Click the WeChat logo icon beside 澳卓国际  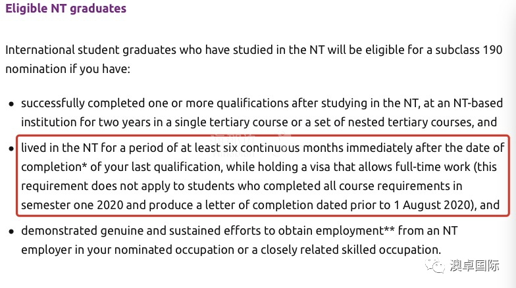435,266
